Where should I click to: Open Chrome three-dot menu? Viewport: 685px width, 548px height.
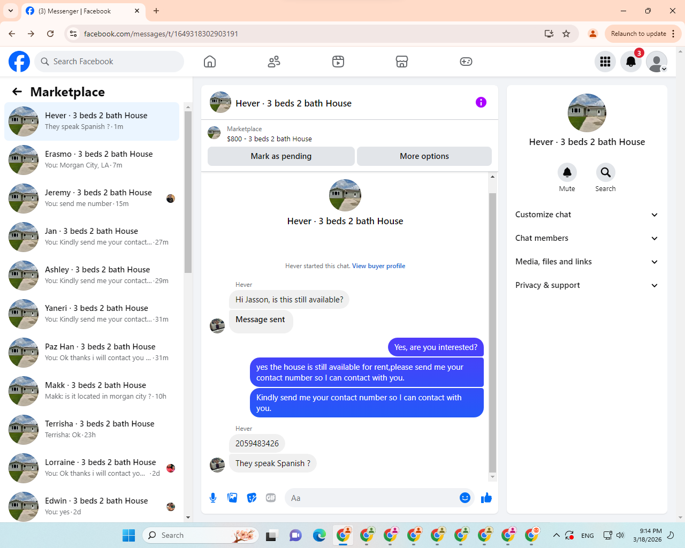[673, 34]
